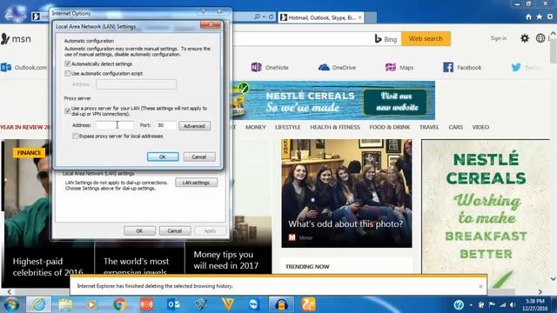Open the Twitter shortcut

point(526,68)
